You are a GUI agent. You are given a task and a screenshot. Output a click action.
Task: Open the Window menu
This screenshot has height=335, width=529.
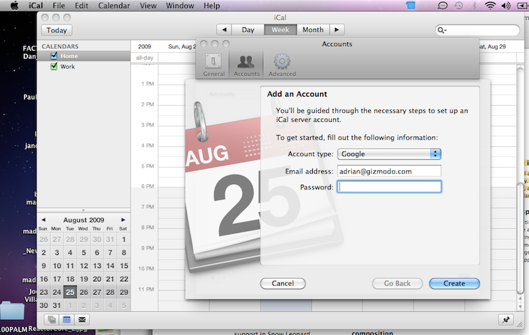pos(180,5)
